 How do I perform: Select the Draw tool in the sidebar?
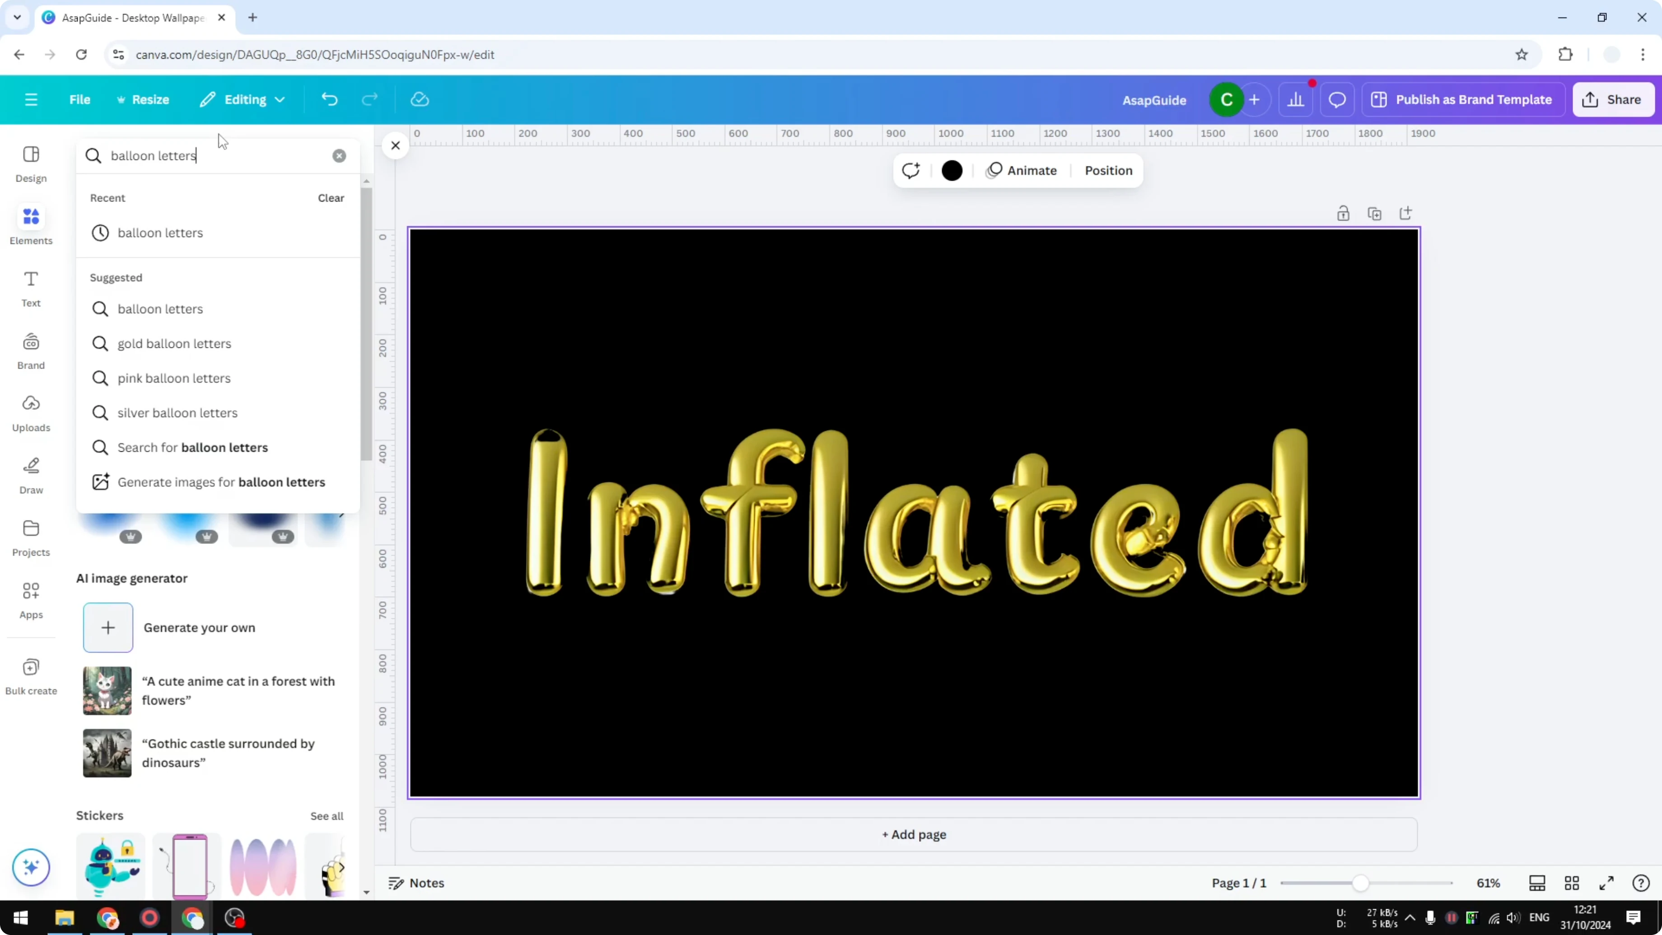point(30,475)
